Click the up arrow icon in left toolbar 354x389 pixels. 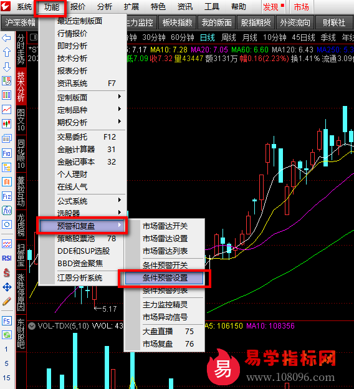[x=6, y=52]
